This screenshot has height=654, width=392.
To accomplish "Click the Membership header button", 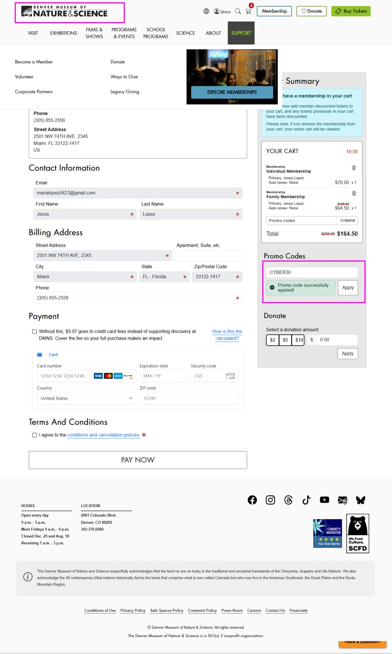I will (x=274, y=11).
